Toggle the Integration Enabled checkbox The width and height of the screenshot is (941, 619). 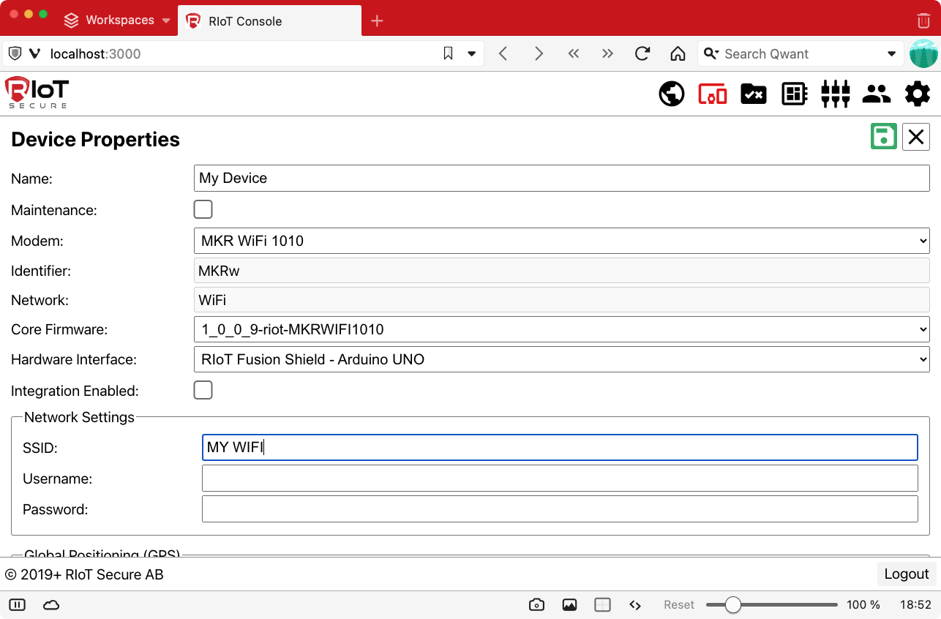click(x=203, y=391)
